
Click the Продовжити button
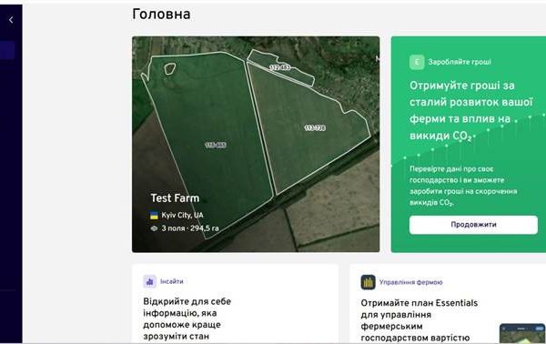(x=473, y=225)
